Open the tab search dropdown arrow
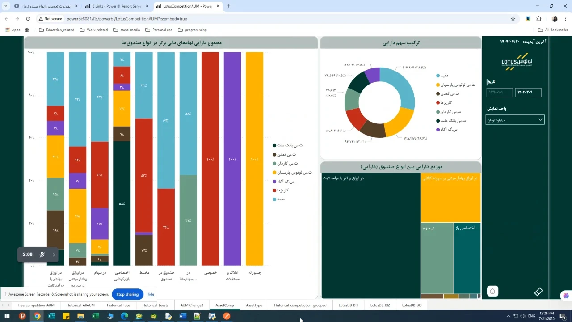This screenshot has width=572, height=322. 6,6
